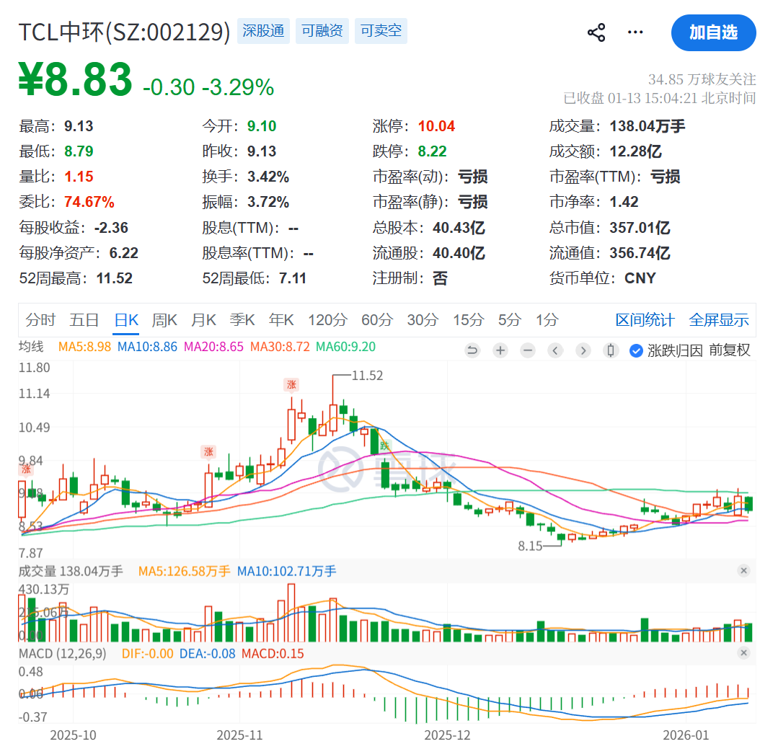Reset the chart with the undo arrow icon

coord(473,351)
